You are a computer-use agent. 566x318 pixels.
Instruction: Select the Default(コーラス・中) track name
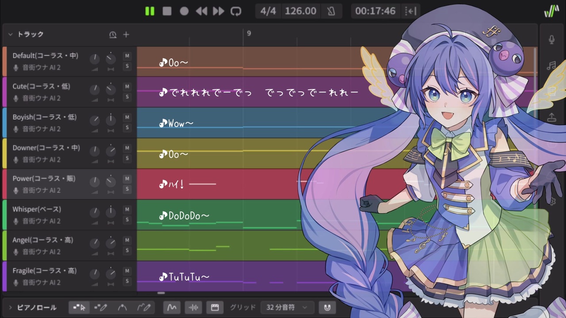pos(46,56)
